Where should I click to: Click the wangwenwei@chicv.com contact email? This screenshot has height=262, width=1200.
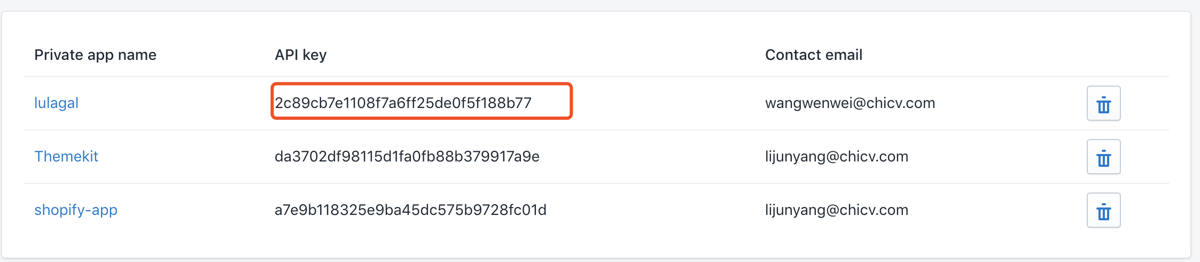point(850,103)
